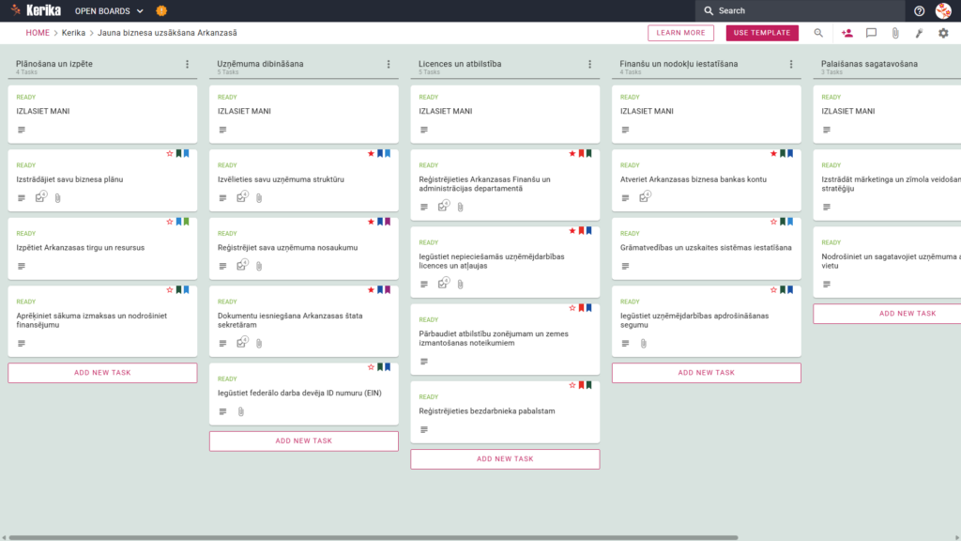Viewport: 961px width, 541px height.
Task: Go to Kerika breadcrumb
Action: coord(73,33)
